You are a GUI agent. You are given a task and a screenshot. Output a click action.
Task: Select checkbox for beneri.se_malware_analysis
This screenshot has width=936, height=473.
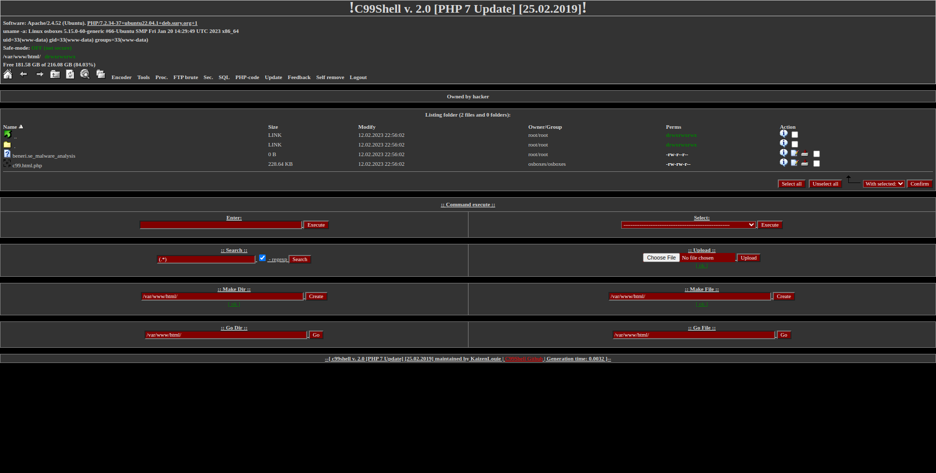[816, 154]
